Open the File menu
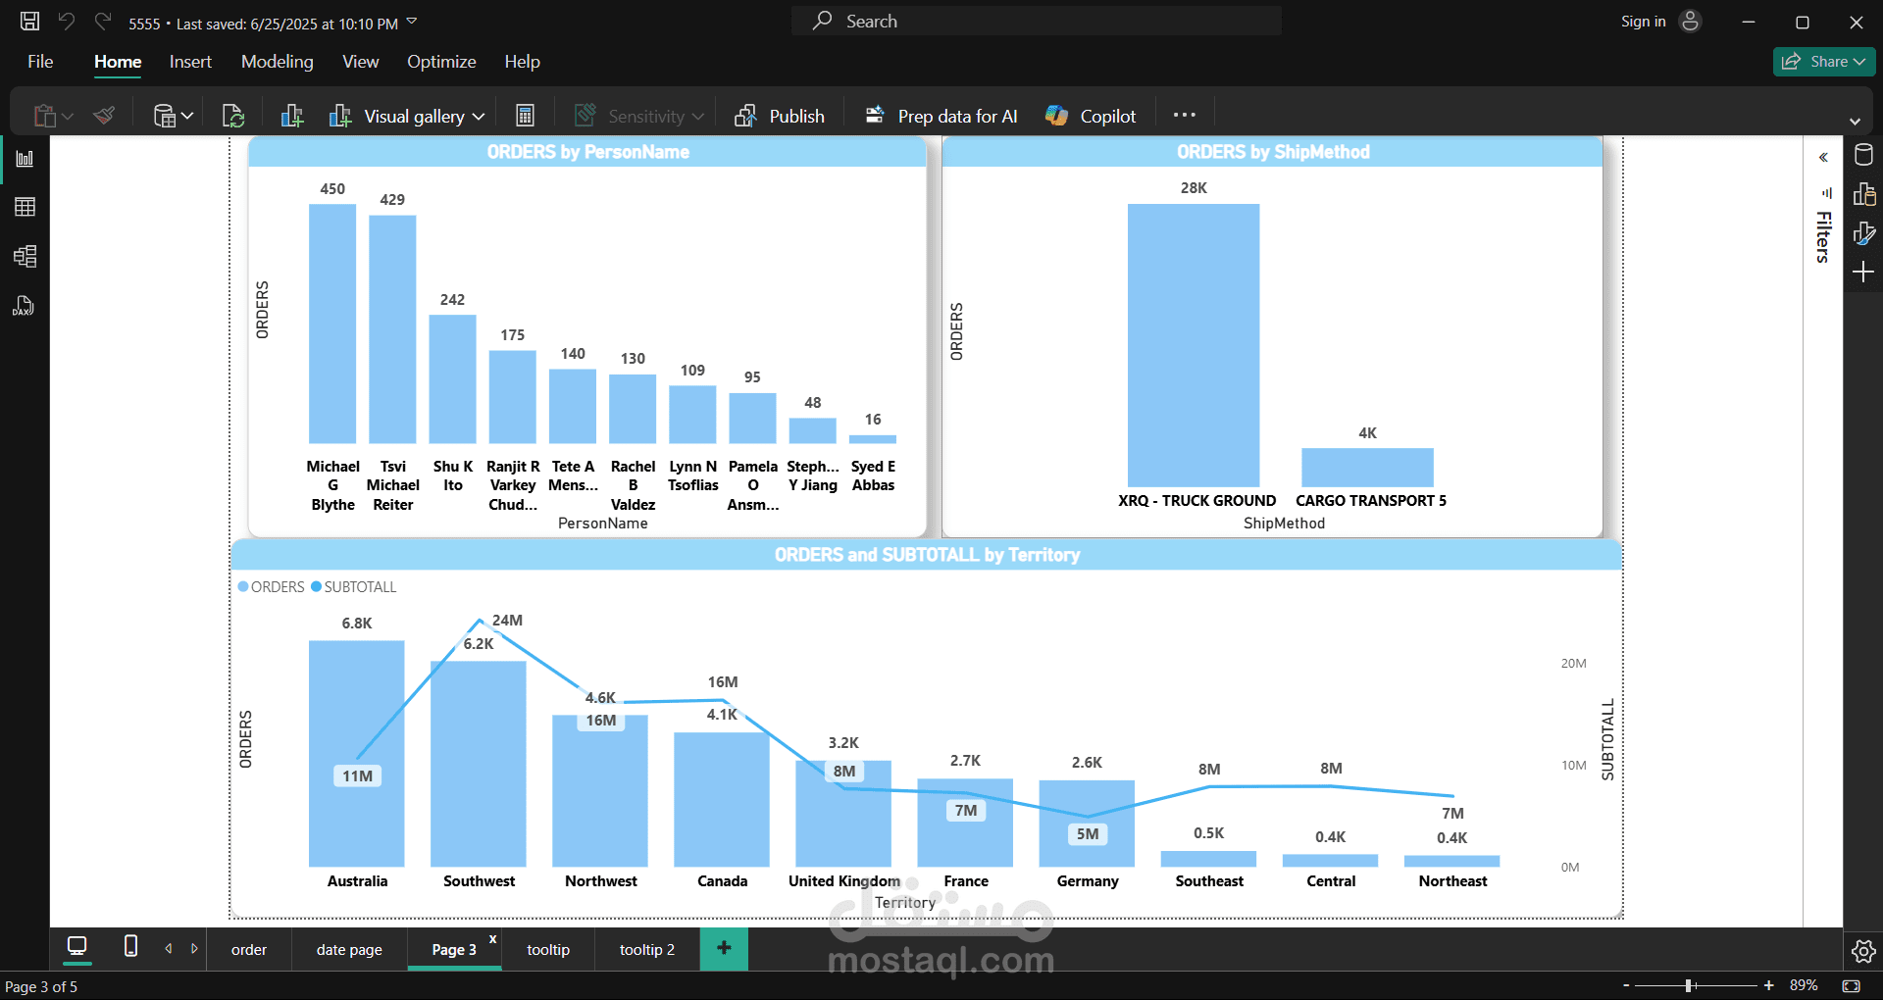The image size is (1883, 1000). tap(40, 62)
